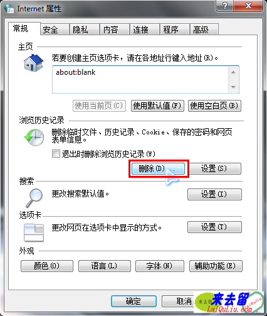
Task: Open 字体(N) font settings
Action: pyautogui.click(x=160, y=266)
